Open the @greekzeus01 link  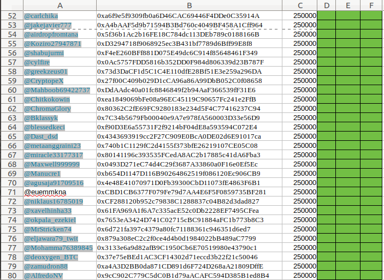[x=45, y=72]
